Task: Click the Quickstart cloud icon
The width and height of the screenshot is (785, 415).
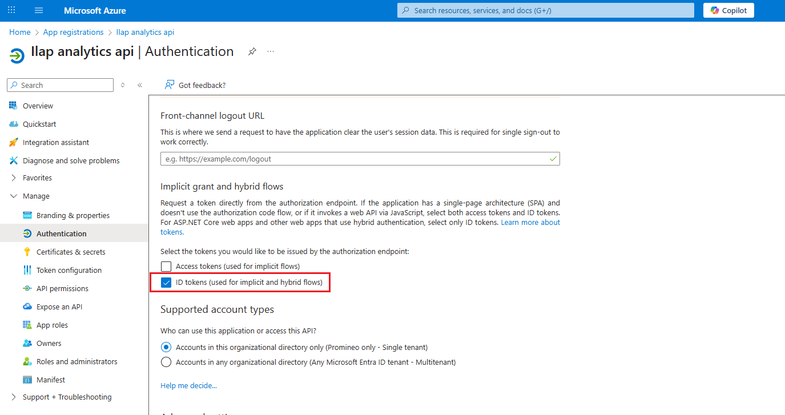Action: [x=13, y=124]
